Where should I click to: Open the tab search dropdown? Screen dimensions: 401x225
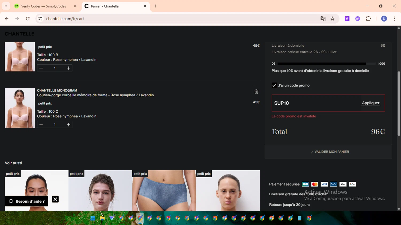pos(6,6)
